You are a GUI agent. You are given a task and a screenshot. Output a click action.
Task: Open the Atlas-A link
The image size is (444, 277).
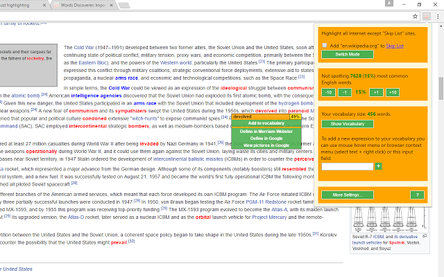click(x=279, y=209)
